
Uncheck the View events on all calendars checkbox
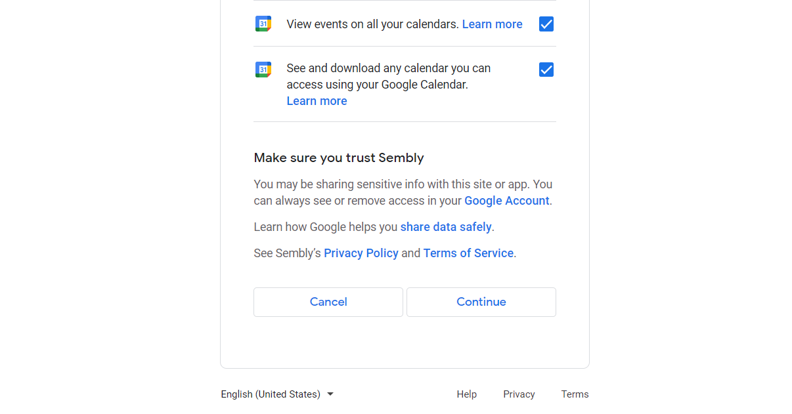click(546, 24)
